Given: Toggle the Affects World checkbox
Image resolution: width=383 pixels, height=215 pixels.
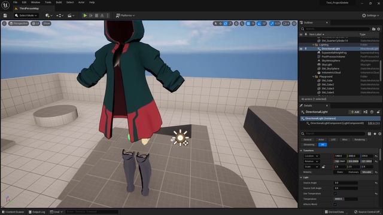Looking at the screenshot, I should tap(335, 204).
